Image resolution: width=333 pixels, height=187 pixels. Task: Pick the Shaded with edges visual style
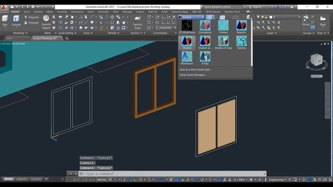click(x=205, y=43)
